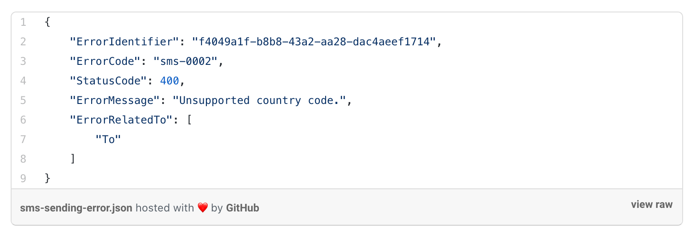Click the "To" array entry

point(108,139)
